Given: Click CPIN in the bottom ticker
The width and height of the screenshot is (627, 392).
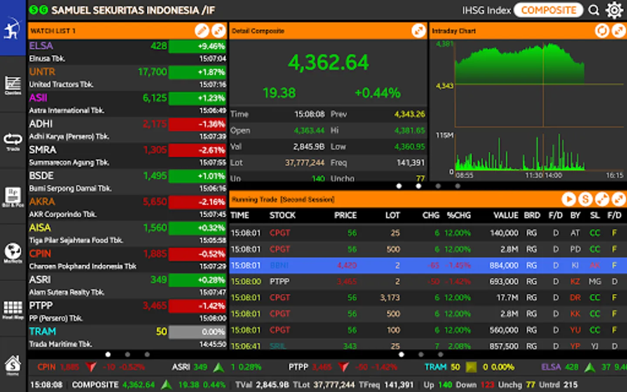Looking at the screenshot, I should coord(46,367).
